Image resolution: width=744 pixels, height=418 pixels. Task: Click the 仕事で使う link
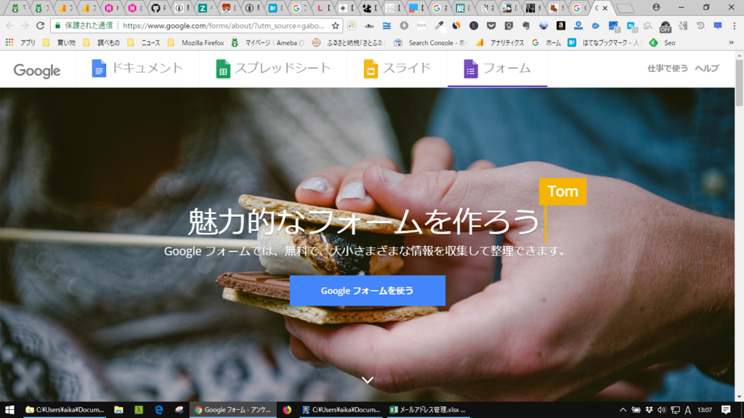pyautogui.click(x=667, y=69)
